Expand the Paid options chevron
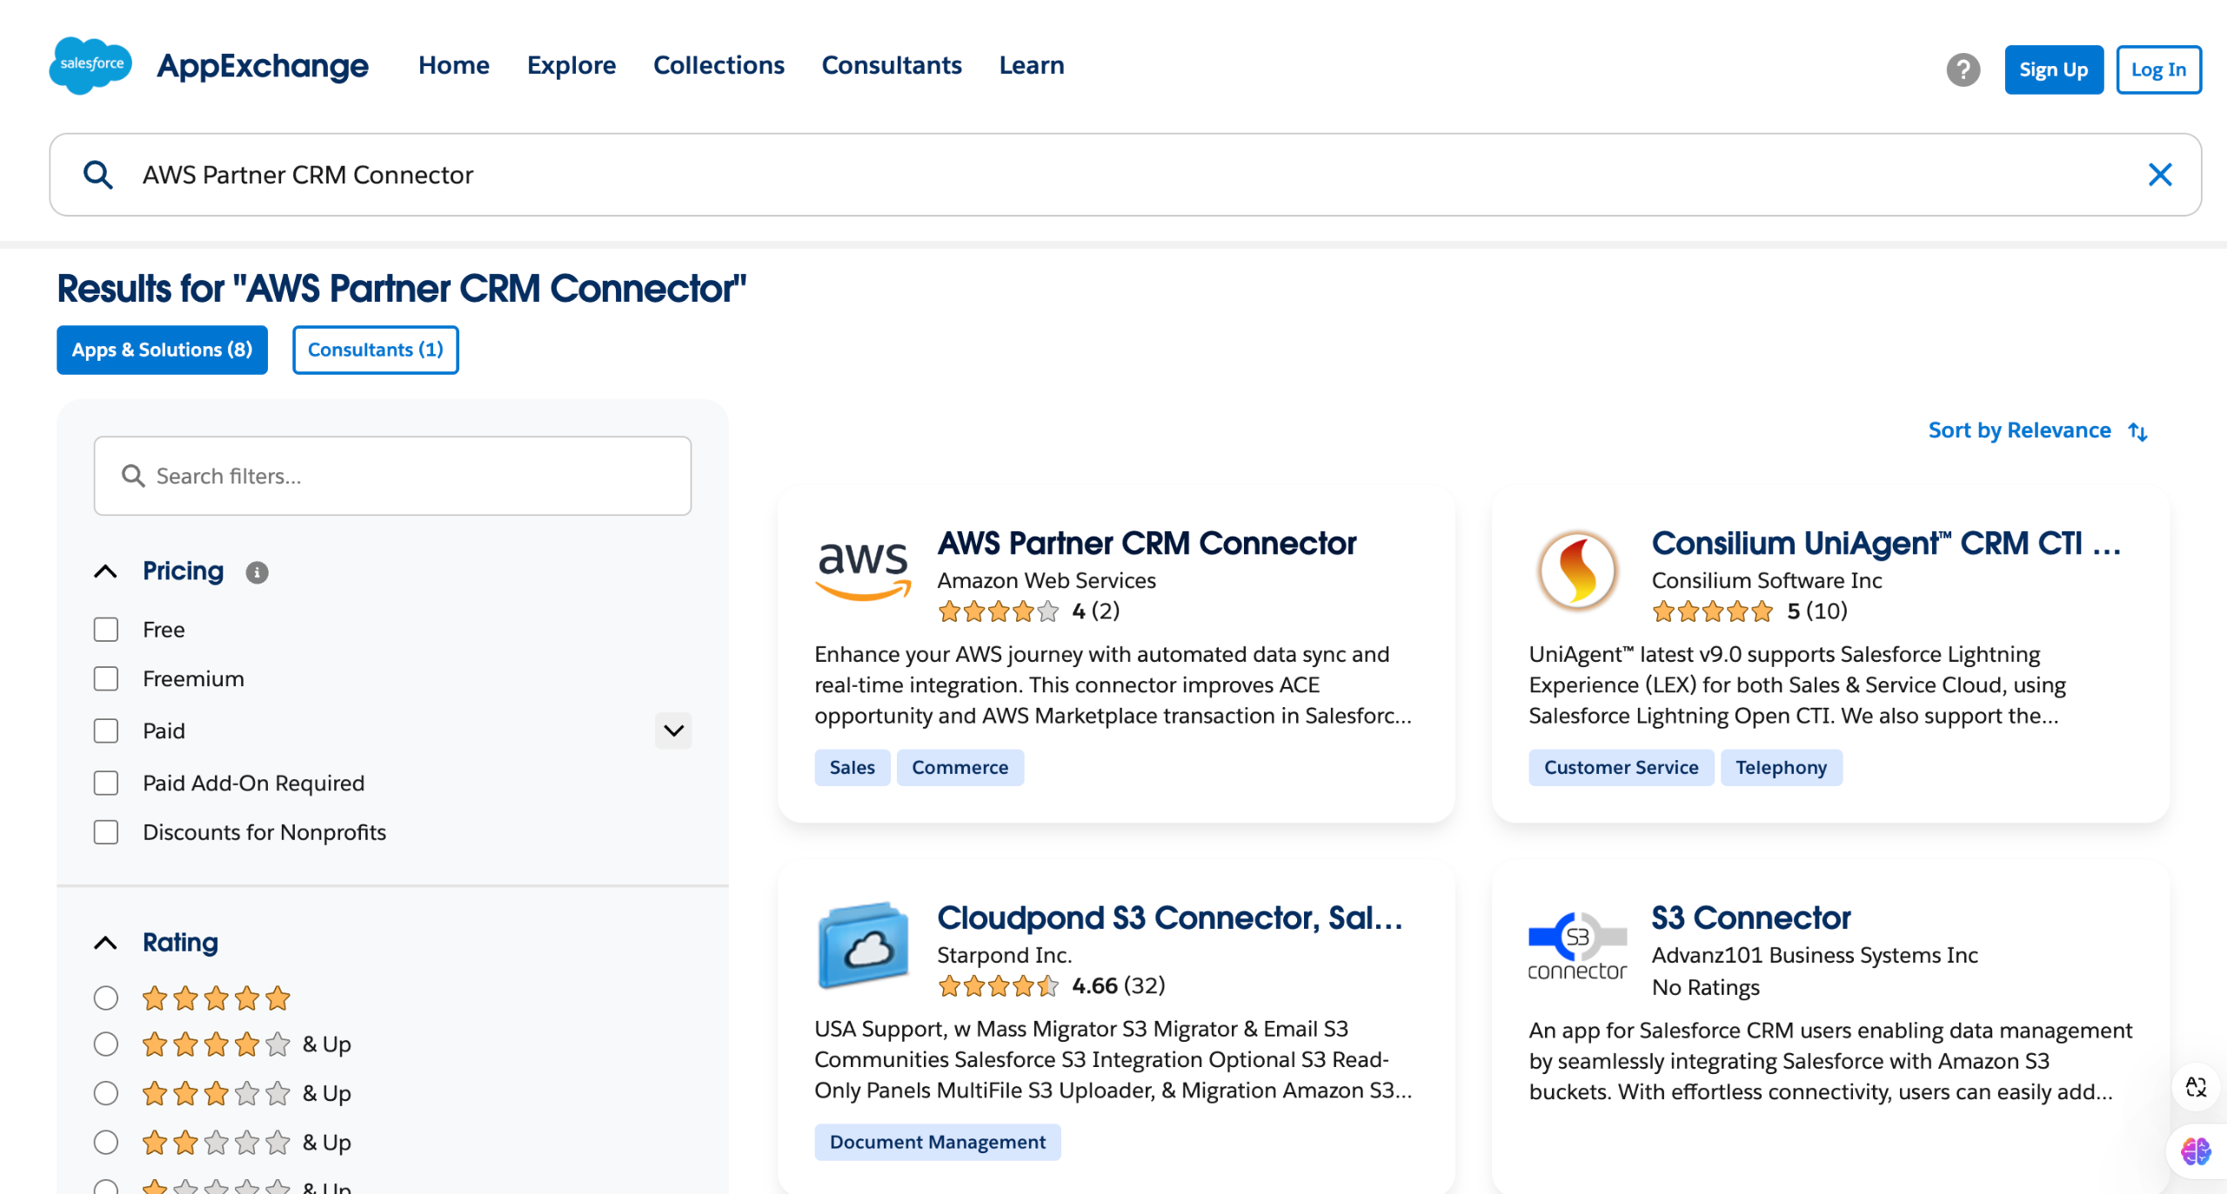 click(x=672, y=730)
